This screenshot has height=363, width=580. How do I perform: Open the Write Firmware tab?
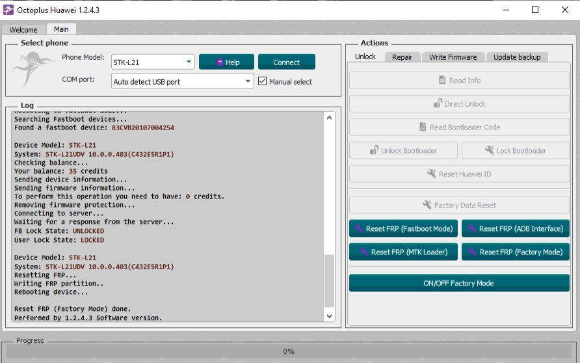click(x=453, y=57)
